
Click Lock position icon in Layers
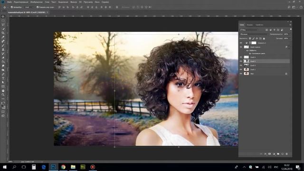257,38
